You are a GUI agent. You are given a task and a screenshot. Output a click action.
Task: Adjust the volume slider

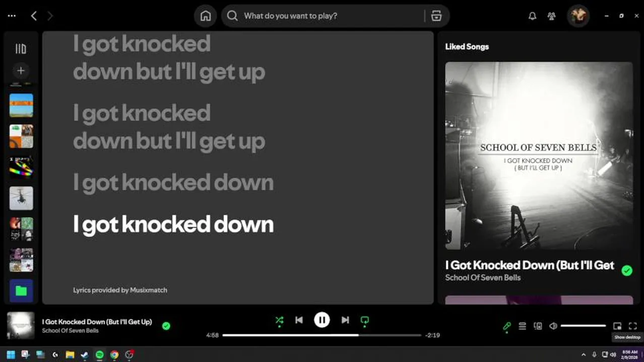click(583, 326)
